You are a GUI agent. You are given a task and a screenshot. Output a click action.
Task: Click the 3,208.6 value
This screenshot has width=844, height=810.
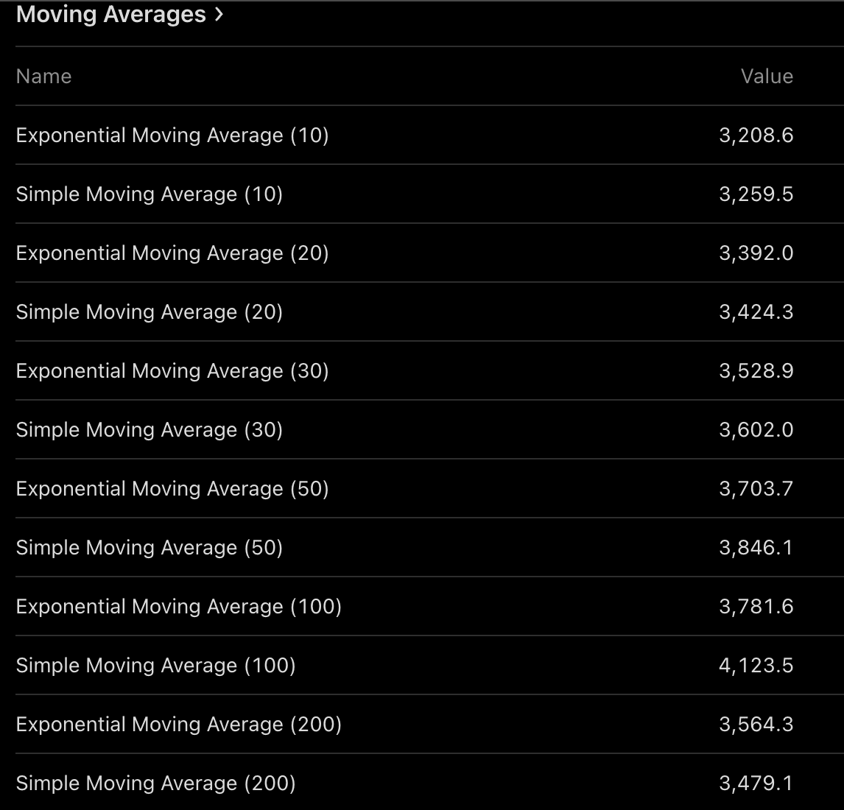pos(756,135)
